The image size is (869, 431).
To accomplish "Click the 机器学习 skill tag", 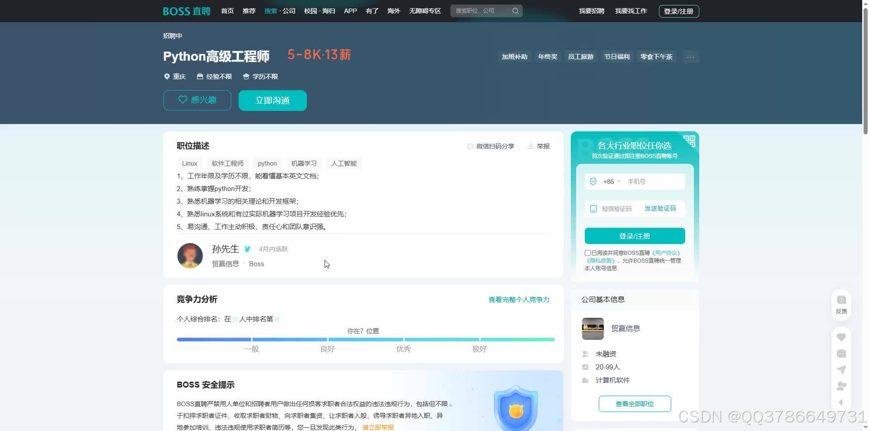I will pyautogui.click(x=304, y=163).
